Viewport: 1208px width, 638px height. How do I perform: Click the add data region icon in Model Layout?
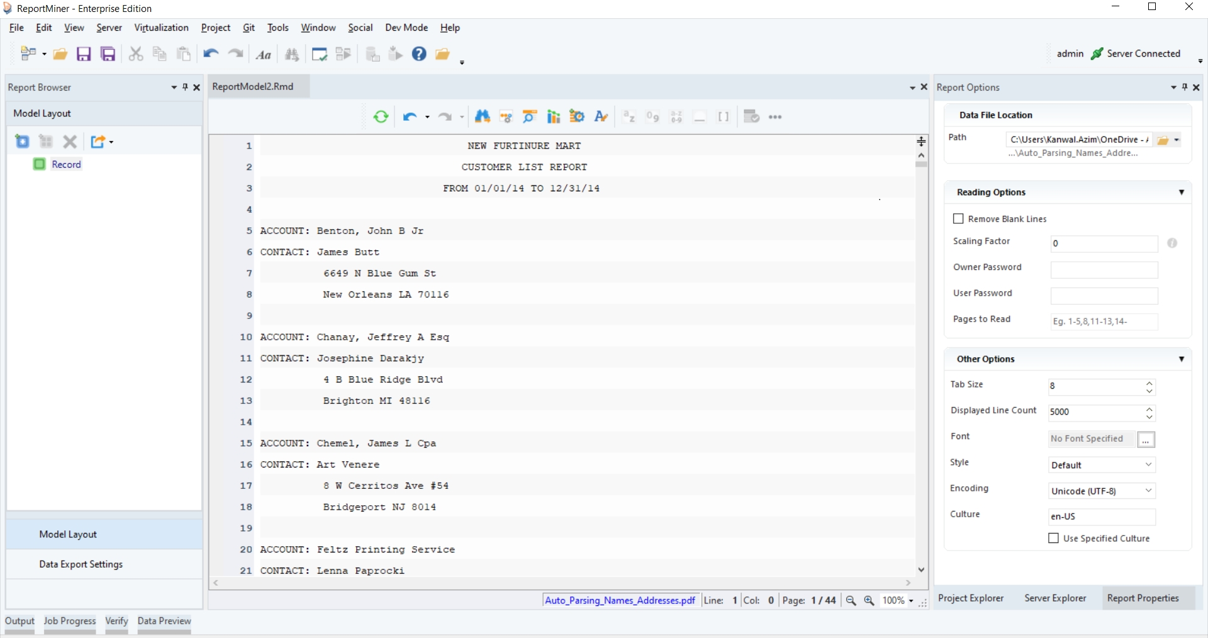click(23, 142)
